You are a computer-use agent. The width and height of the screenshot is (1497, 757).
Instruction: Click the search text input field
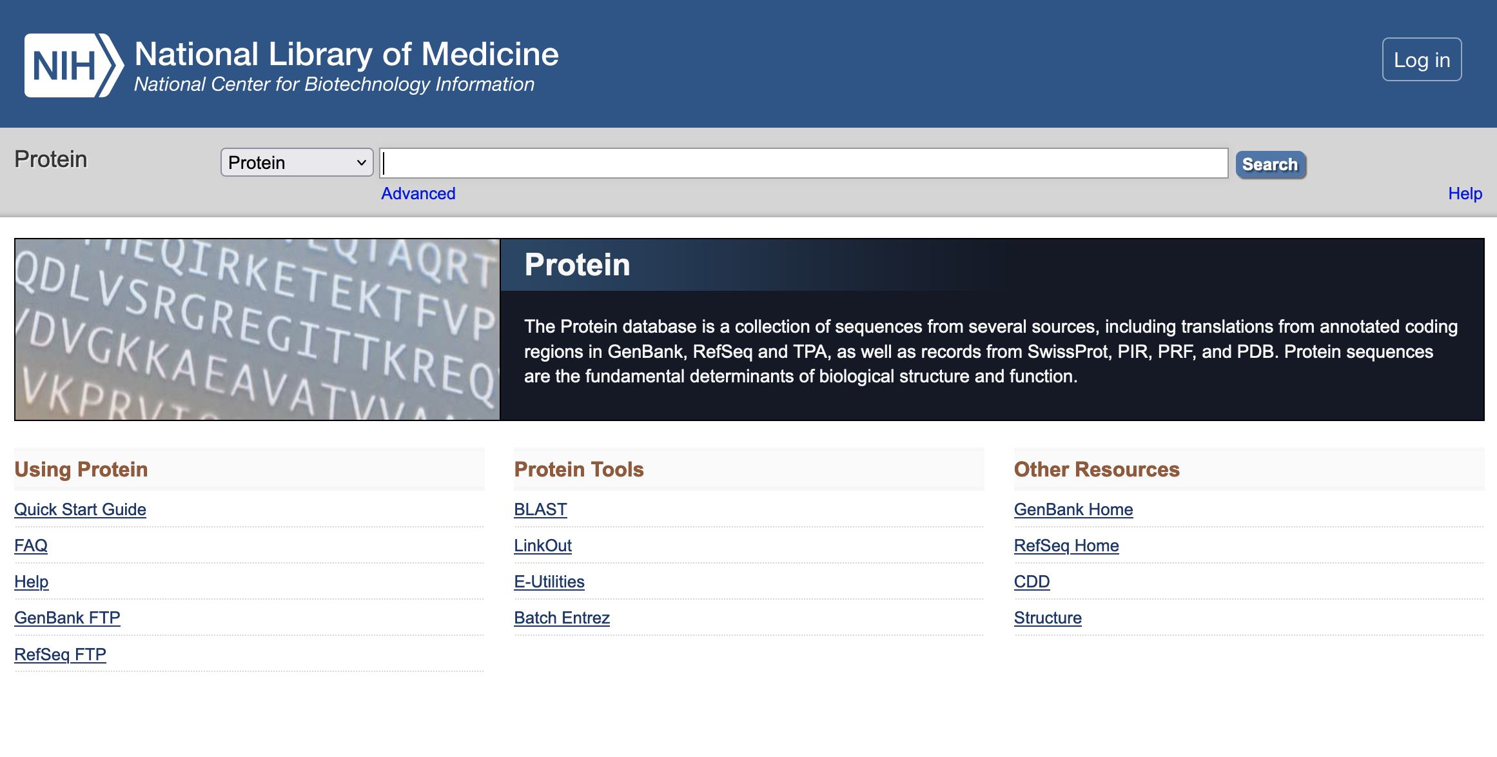tap(803, 163)
